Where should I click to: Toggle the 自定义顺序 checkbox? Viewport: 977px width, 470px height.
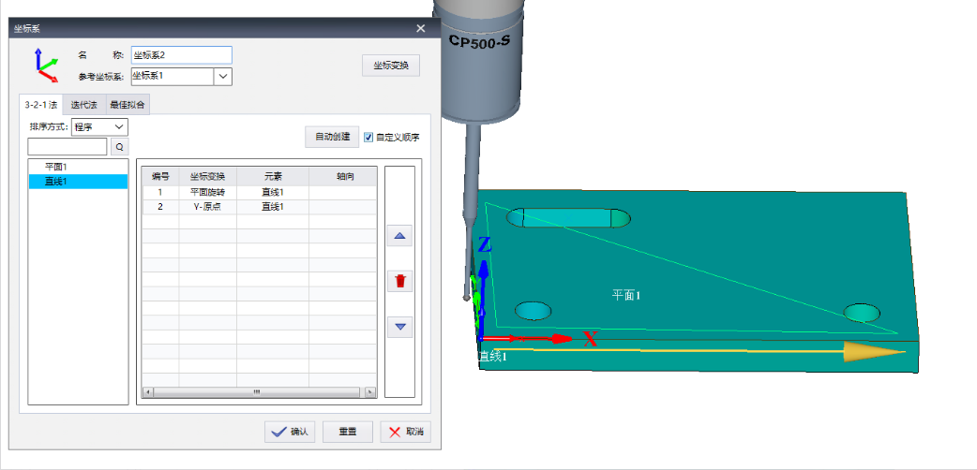coord(368,137)
